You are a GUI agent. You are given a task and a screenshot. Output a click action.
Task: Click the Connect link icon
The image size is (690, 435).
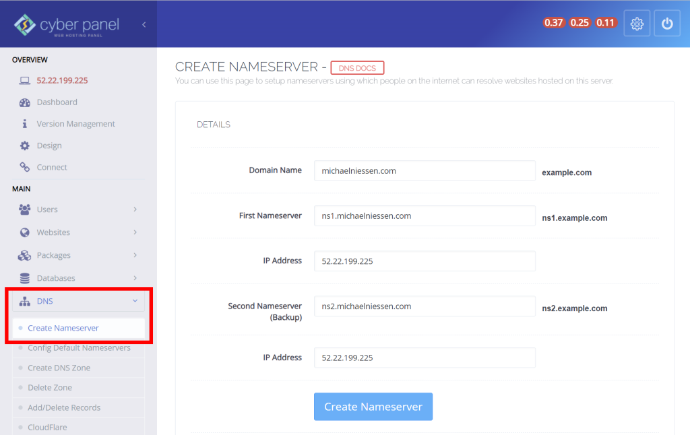25,167
